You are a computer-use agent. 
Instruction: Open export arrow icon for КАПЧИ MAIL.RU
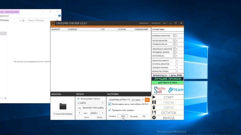(x=174, y=56)
